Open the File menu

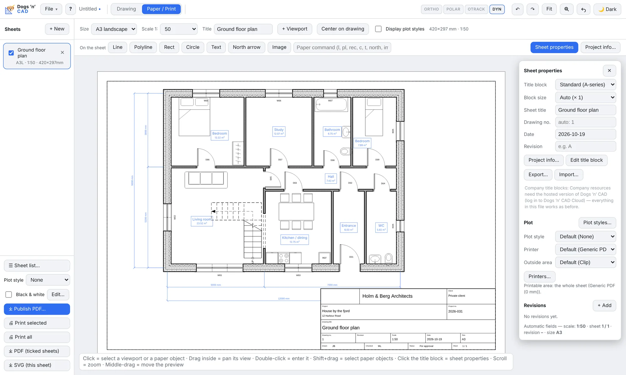pos(51,9)
